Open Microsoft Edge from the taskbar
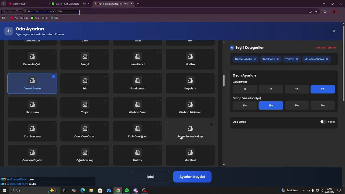The width and height of the screenshot is (345, 194). point(83,190)
